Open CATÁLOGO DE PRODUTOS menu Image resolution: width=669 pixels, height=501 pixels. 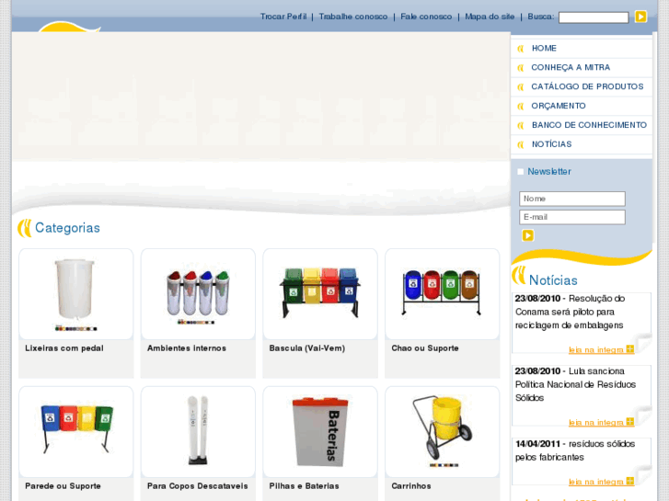pos(587,86)
